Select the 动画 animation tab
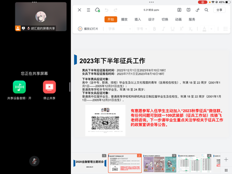The image size is (232, 174). click(x=179, y=19)
